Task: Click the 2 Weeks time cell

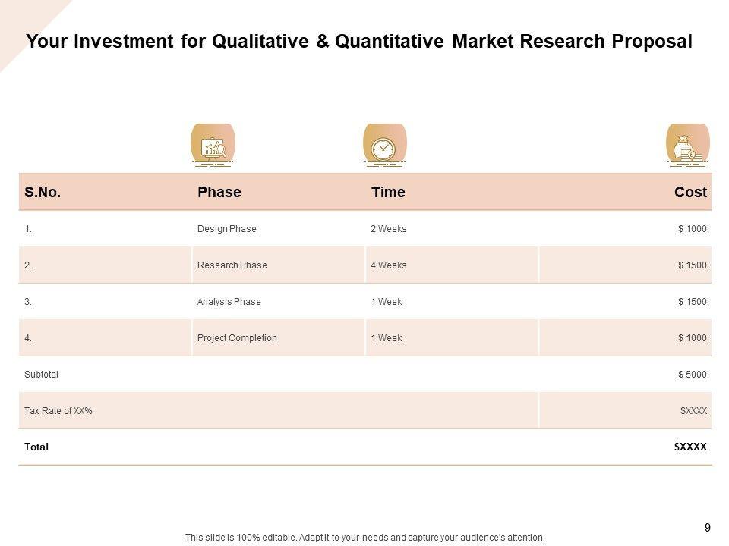Action: click(389, 229)
